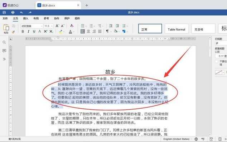Apply the Table Normal style
The height and width of the screenshot is (142, 227).
point(177,29)
